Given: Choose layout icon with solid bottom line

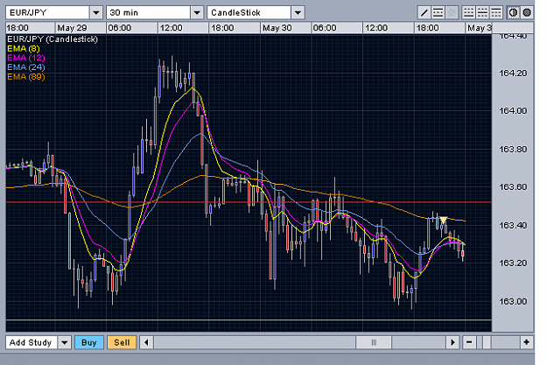Looking at the screenshot, I should [x=468, y=13].
